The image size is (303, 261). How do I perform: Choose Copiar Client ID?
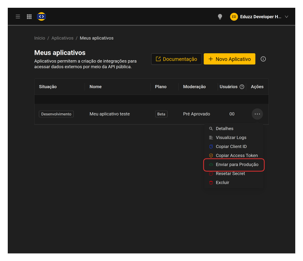pyautogui.click(x=234, y=147)
